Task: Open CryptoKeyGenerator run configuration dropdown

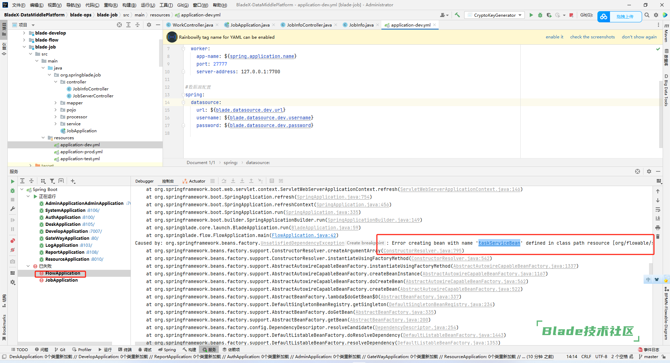Action: click(495, 15)
